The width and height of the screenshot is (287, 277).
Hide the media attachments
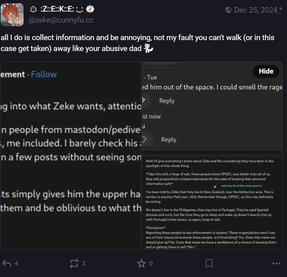point(266,71)
